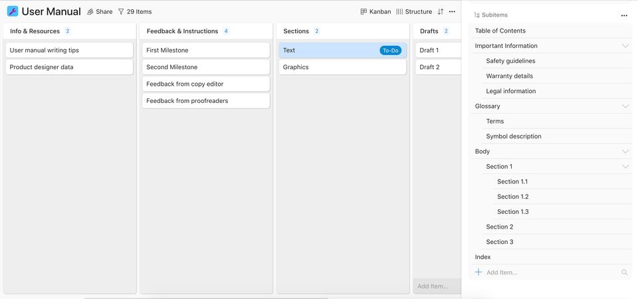Open the board's three-dot more menu
The image size is (638, 299).
point(453,12)
